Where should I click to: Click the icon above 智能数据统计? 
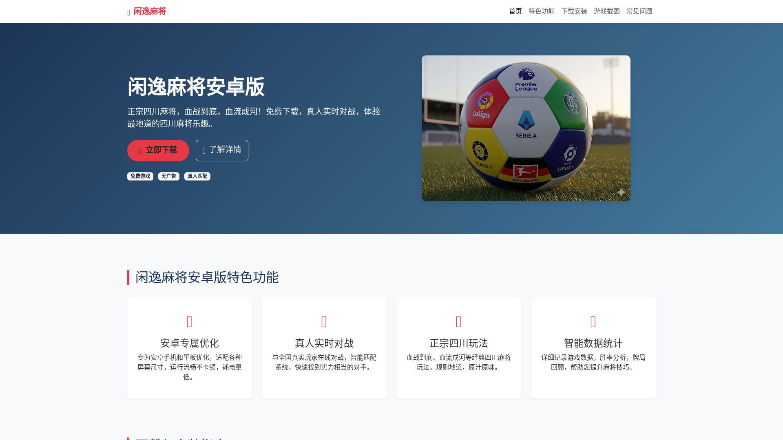click(x=593, y=322)
